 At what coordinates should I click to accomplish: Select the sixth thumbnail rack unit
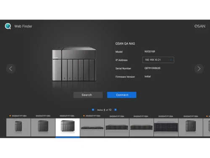point(142,127)
